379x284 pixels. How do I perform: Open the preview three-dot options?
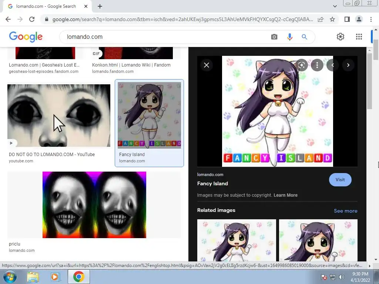(317, 65)
